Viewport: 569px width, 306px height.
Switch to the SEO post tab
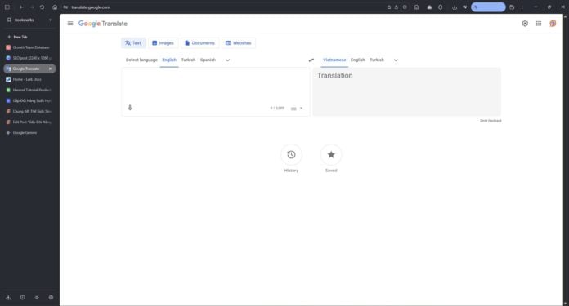tap(29, 58)
